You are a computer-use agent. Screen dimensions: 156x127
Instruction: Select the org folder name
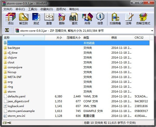[10, 82]
